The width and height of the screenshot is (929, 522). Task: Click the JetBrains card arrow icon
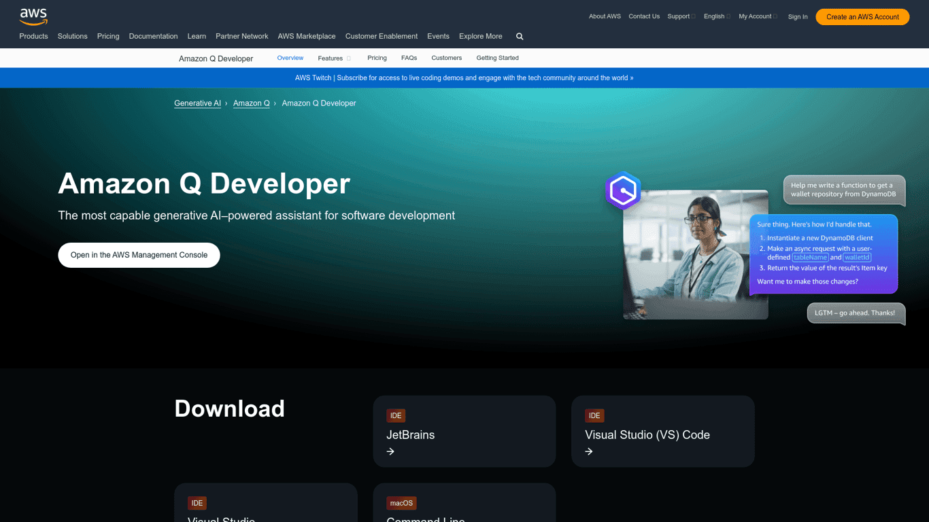390,451
